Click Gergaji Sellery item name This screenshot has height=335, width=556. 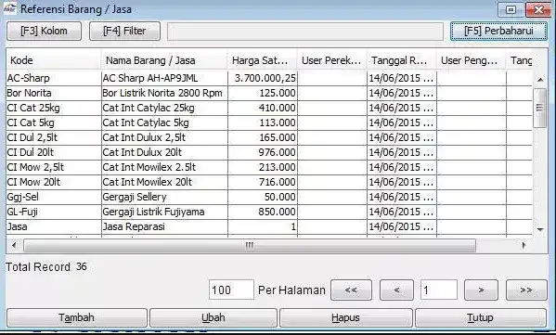135,197
